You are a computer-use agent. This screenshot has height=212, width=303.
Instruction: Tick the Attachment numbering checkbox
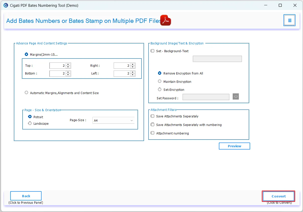(153, 133)
